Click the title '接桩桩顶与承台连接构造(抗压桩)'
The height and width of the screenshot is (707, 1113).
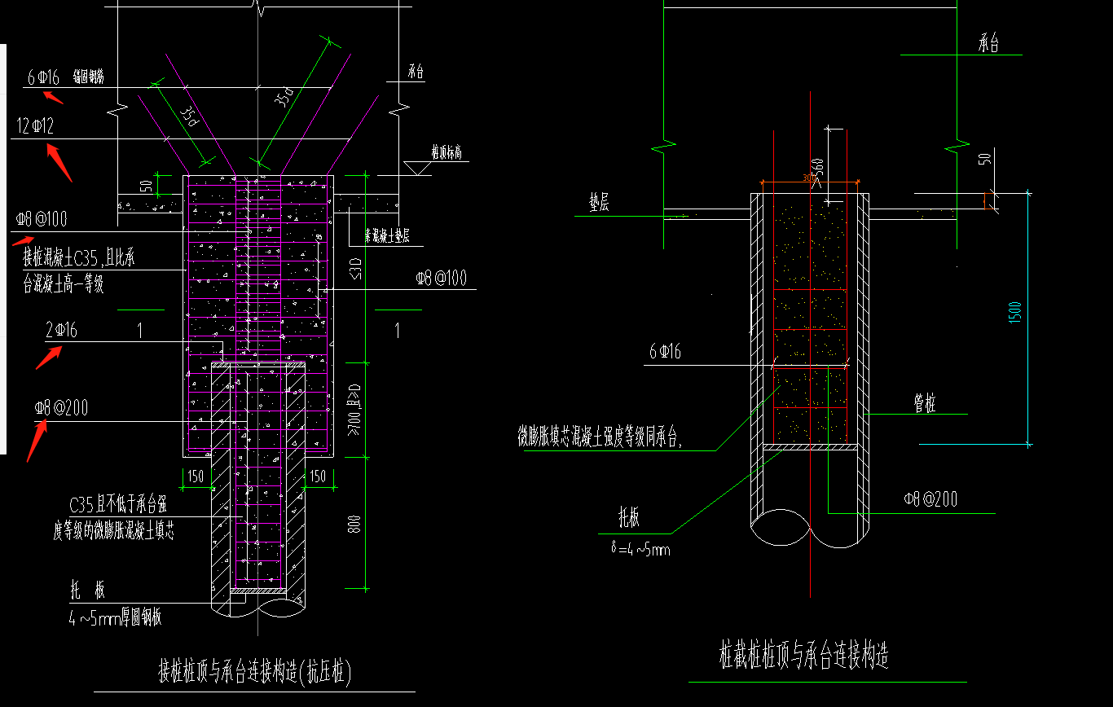254,672
